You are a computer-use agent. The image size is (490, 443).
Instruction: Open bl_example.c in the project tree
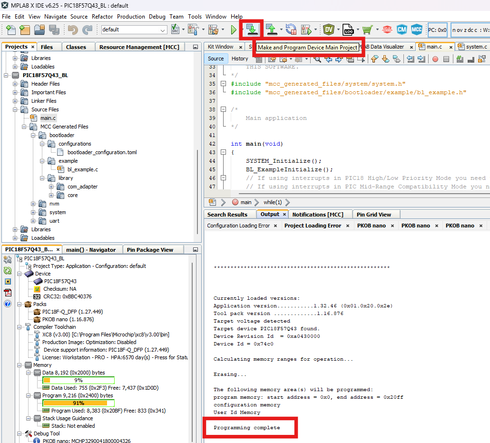82,169
